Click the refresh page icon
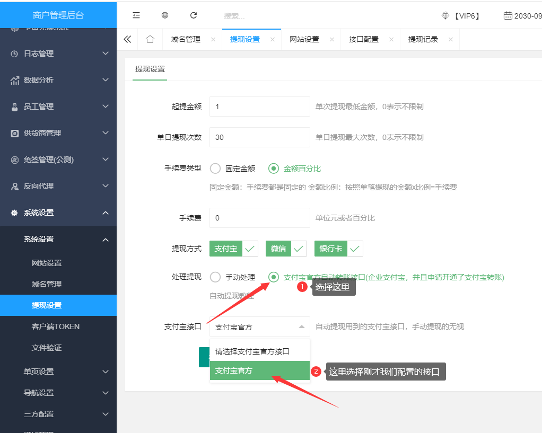Screen dimensions: 542x433 pyautogui.click(x=194, y=15)
